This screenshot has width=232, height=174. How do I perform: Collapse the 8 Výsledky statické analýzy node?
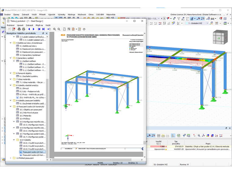click(x=10, y=85)
